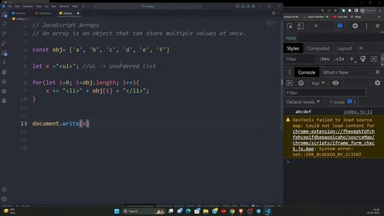Open the Search icon in VS Code activity bar

4,24
